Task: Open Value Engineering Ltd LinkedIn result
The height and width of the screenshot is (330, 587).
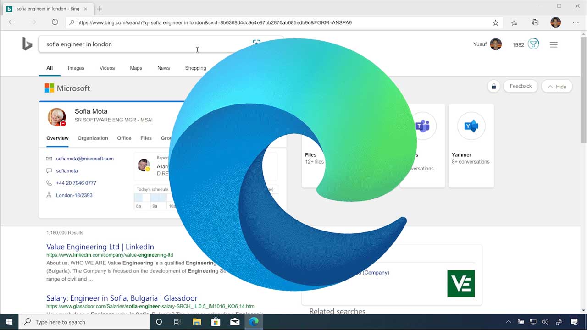Action: pos(100,247)
